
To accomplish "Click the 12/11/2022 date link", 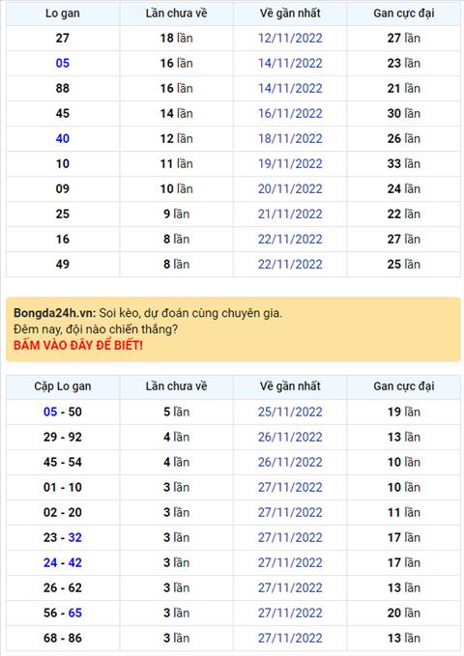I will coord(290,38).
